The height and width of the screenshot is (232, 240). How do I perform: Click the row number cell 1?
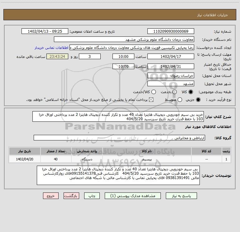coord(226,159)
